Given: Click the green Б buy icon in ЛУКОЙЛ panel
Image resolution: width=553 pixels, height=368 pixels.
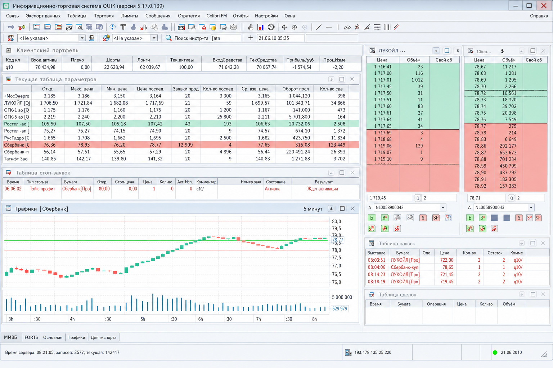Looking at the screenshot, I should point(372,218).
